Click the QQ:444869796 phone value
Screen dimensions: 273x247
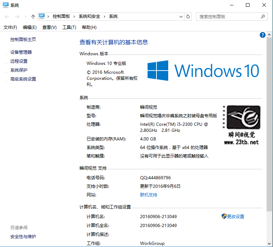pos(155,178)
